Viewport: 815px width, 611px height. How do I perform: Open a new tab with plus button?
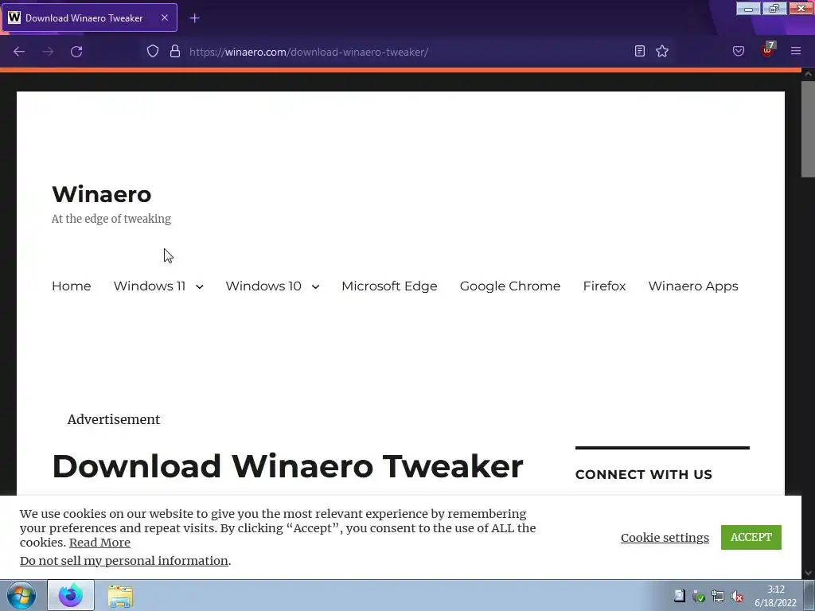point(194,18)
